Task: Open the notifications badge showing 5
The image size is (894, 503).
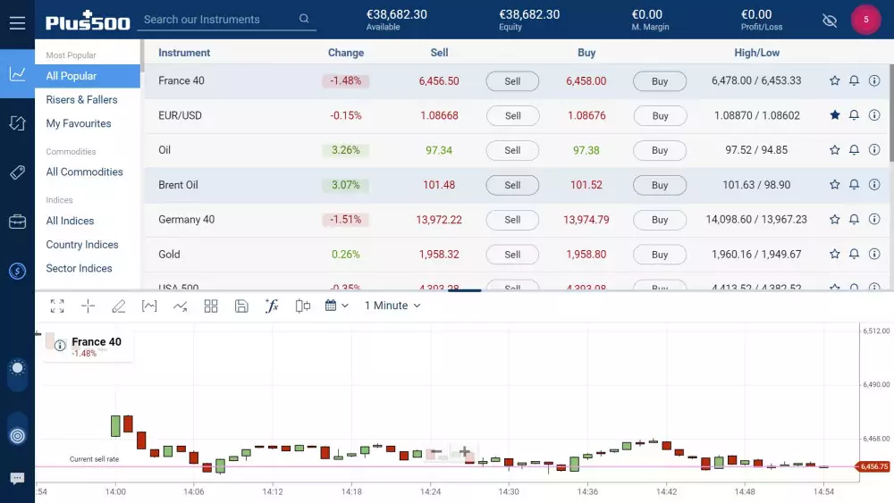Action: point(865,20)
